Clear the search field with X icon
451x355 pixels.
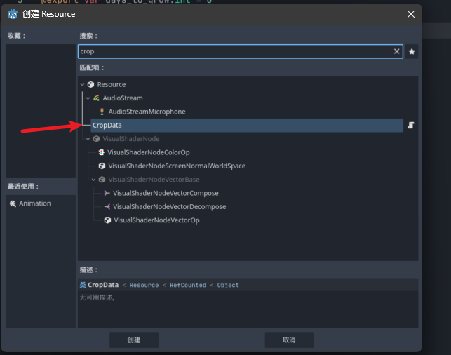[x=396, y=51]
